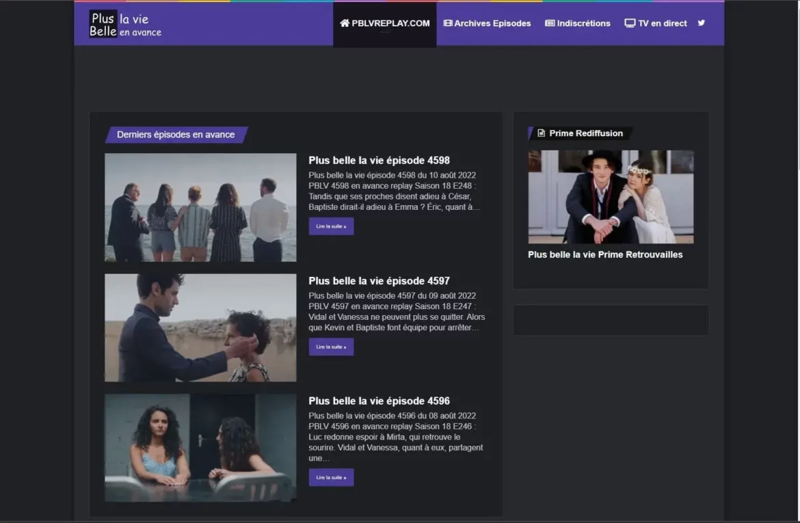The width and height of the screenshot is (800, 523).
Task: Select the Derniers épisodes en avance heading
Action: (x=176, y=135)
